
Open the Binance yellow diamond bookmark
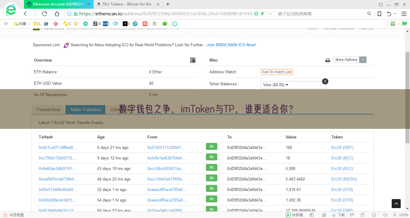tap(76, 24)
